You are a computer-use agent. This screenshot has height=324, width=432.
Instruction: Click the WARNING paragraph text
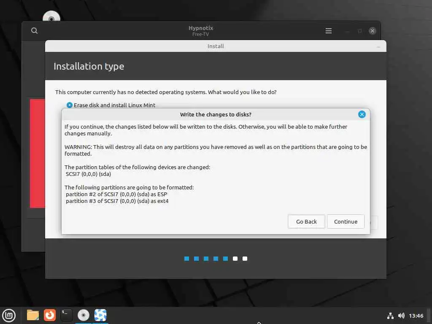point(216,150)
